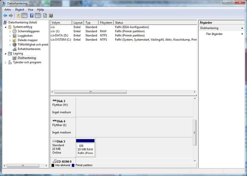Click the Tjänster och program icon
247x176 pixels.
click(x=10, y=63)
